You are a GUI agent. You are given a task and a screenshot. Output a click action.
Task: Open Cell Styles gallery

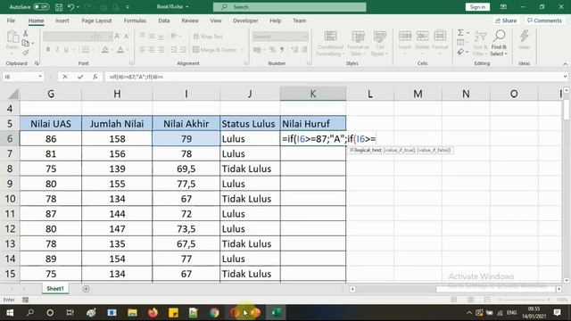(379, 43)
